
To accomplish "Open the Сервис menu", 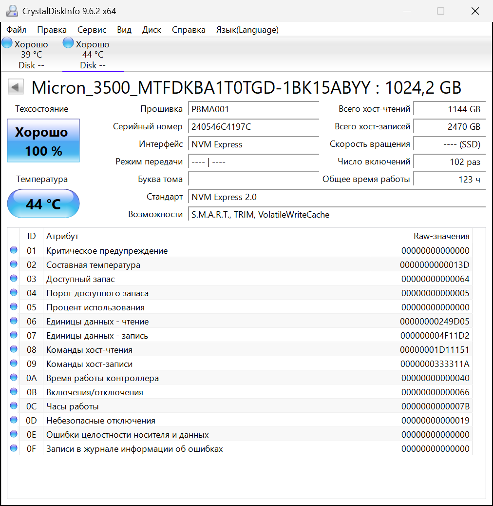I will [x=92, y=30].
